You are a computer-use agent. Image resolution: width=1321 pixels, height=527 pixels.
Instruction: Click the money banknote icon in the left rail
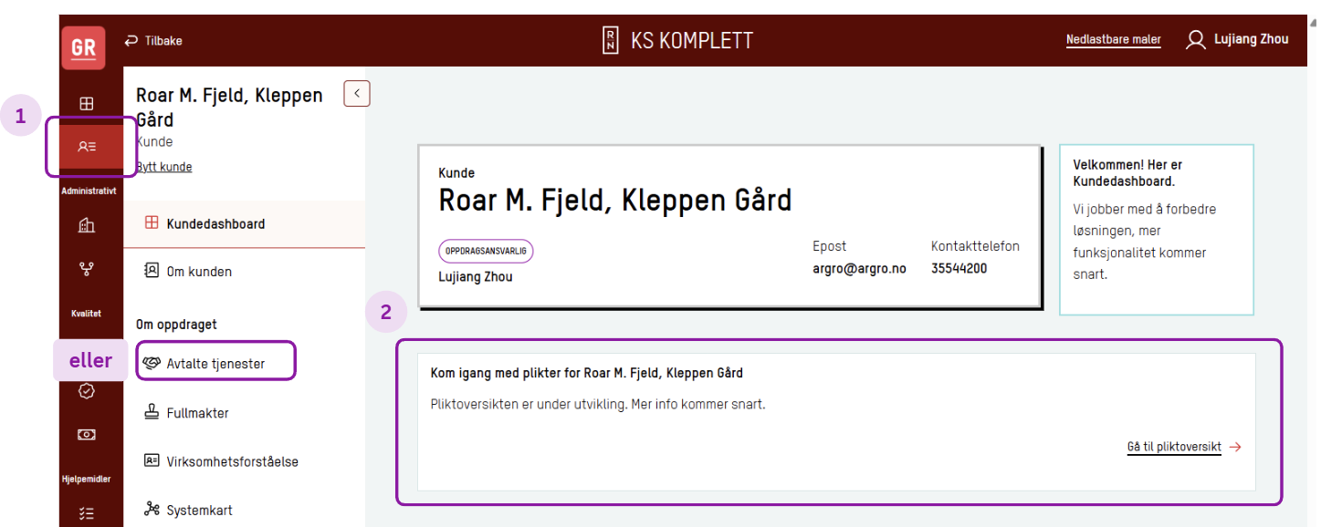point(87,435)
